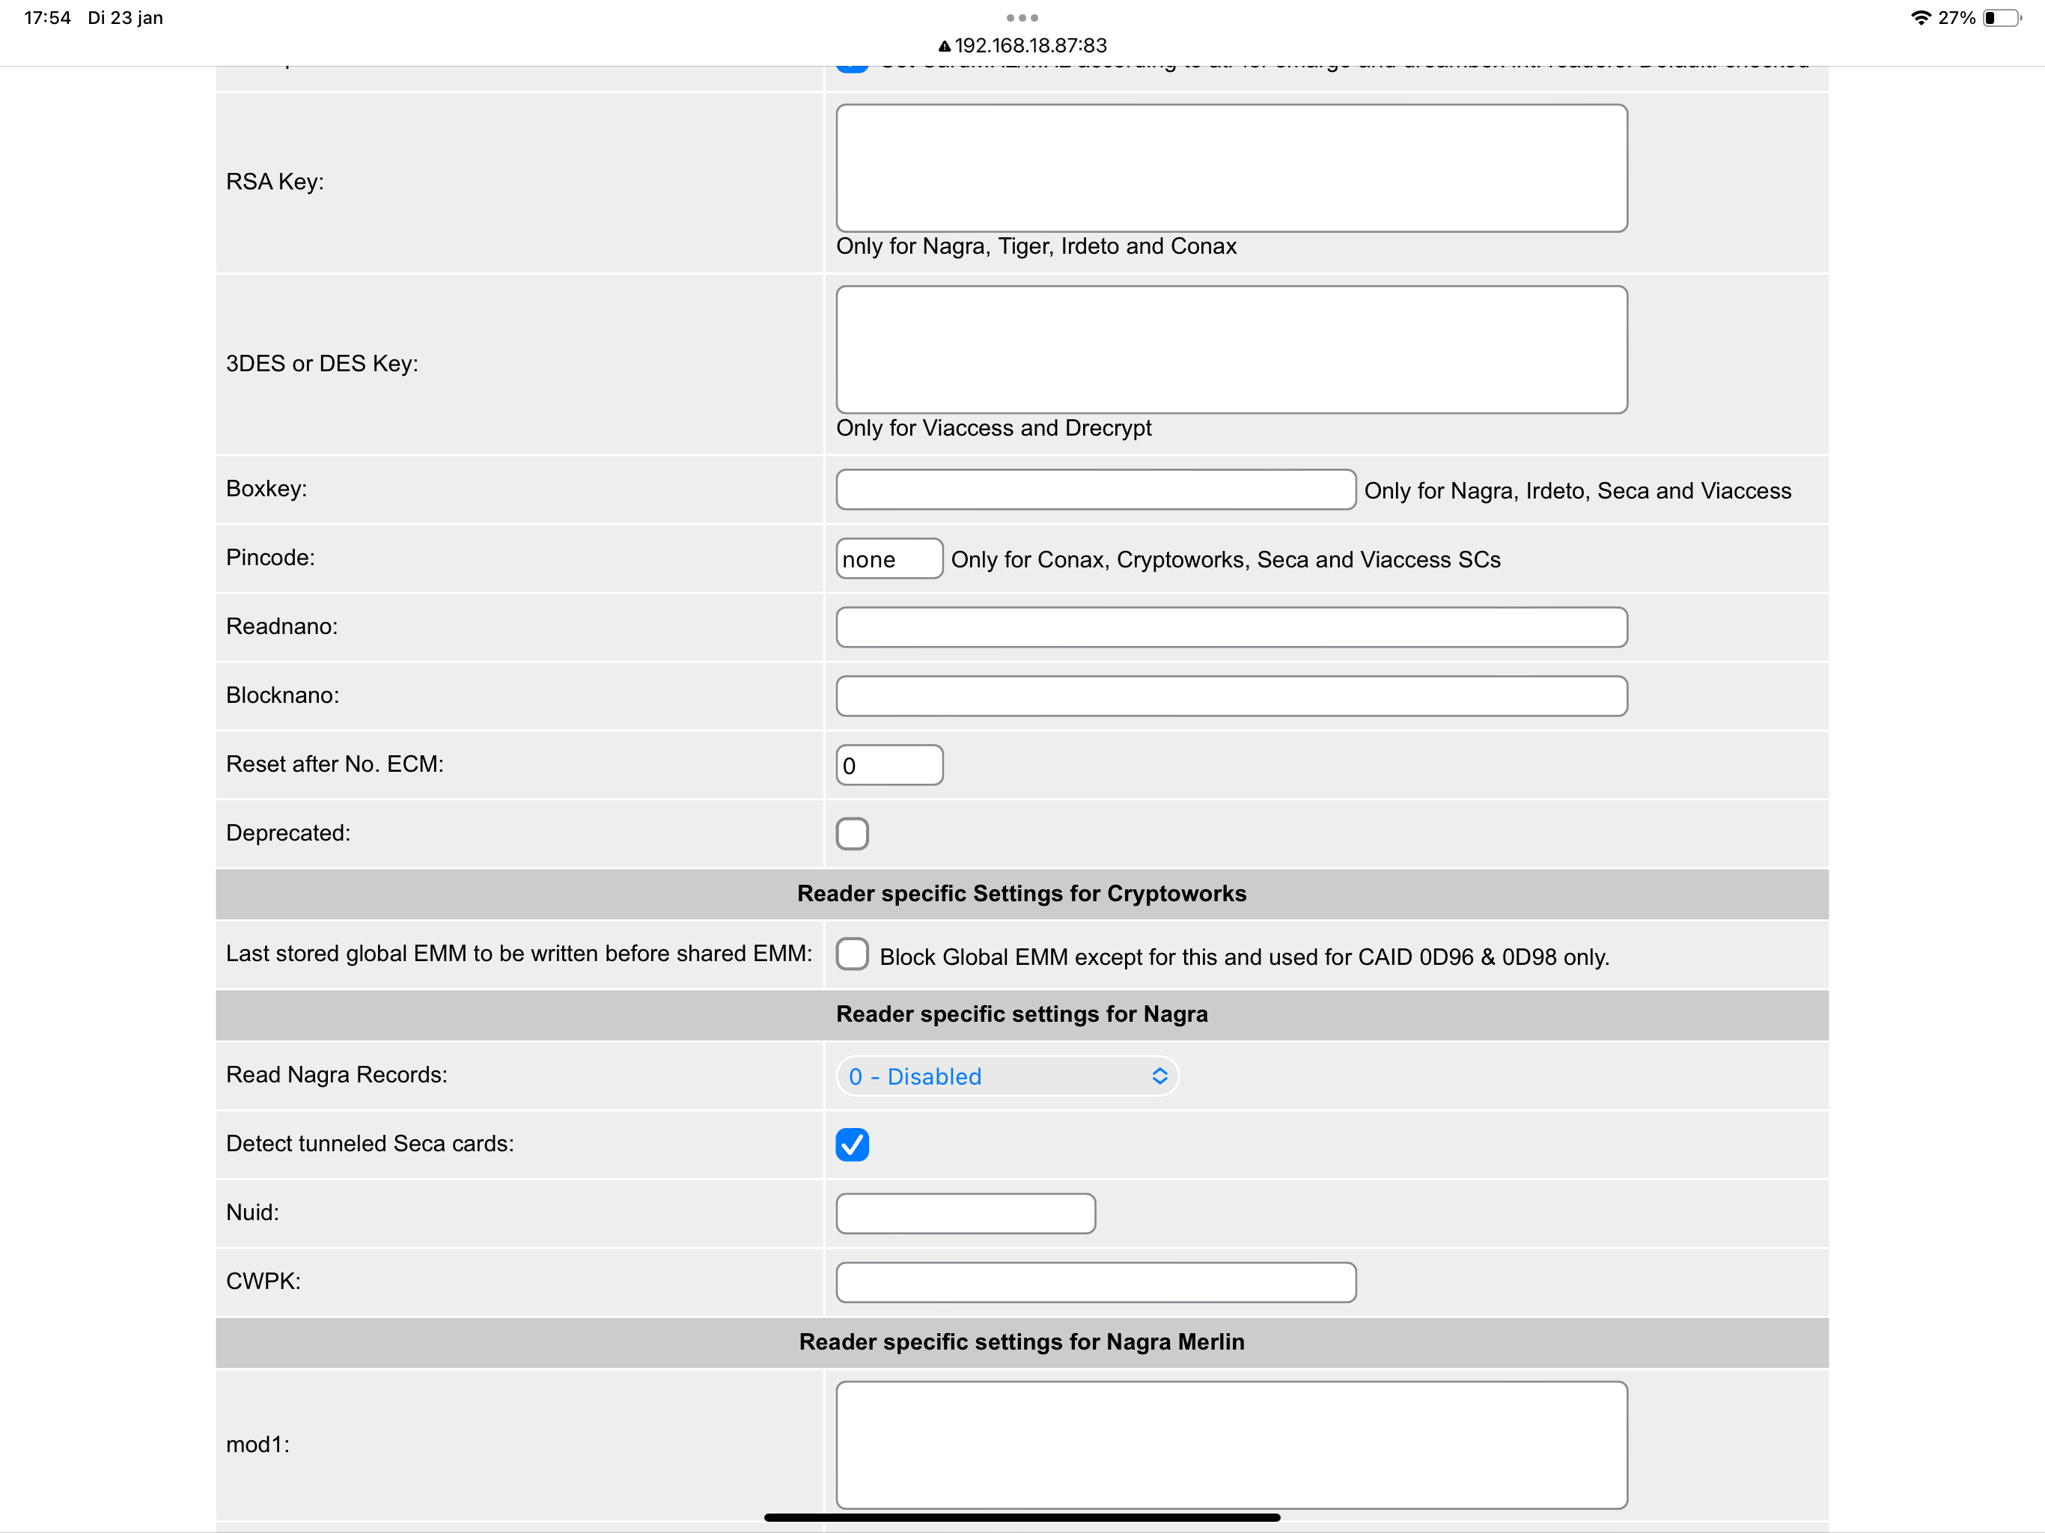Tap the Wi-Fi status icon

click(1920, 17)
